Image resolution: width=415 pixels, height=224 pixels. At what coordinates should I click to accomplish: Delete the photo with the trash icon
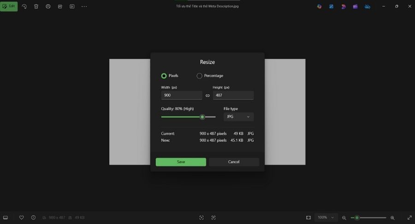pyautogui.click(x=36, y=6)
